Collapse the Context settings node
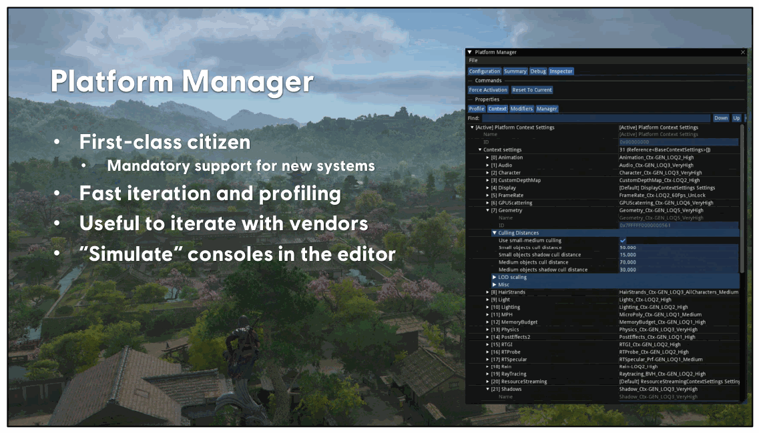759x433 pixels. (x=480, y=150)
